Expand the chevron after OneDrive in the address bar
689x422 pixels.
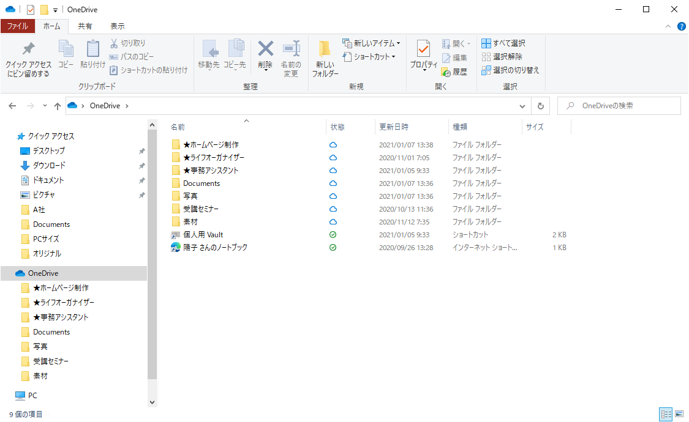point(127,106)
